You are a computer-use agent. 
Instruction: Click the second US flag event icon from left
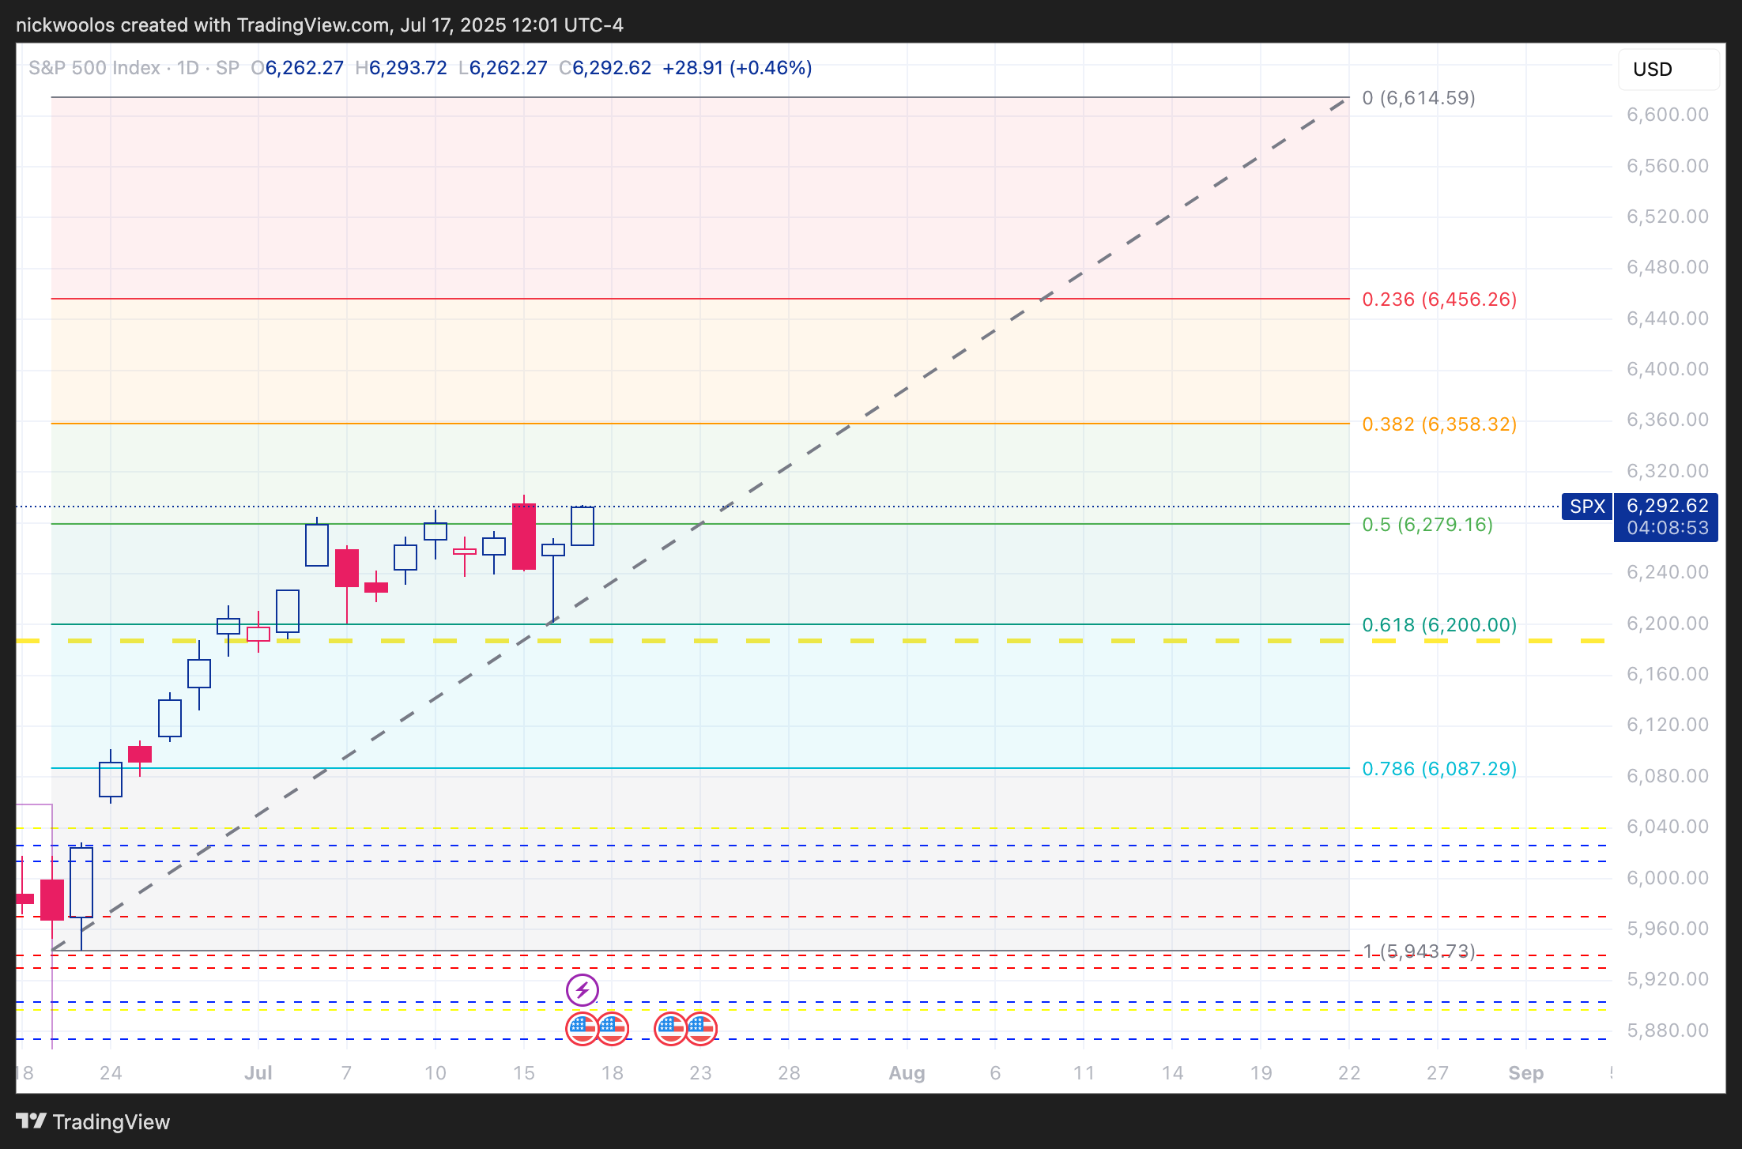point(613,1028)
